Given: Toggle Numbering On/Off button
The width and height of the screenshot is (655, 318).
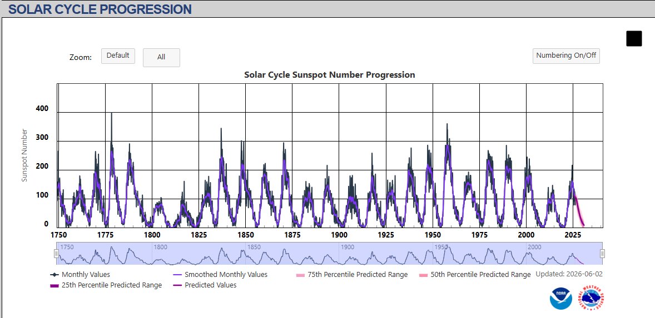Looking at the screenshot, I should (566, 56).
